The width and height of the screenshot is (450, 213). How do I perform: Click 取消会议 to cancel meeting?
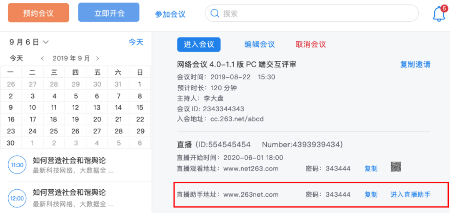[310, 45]
